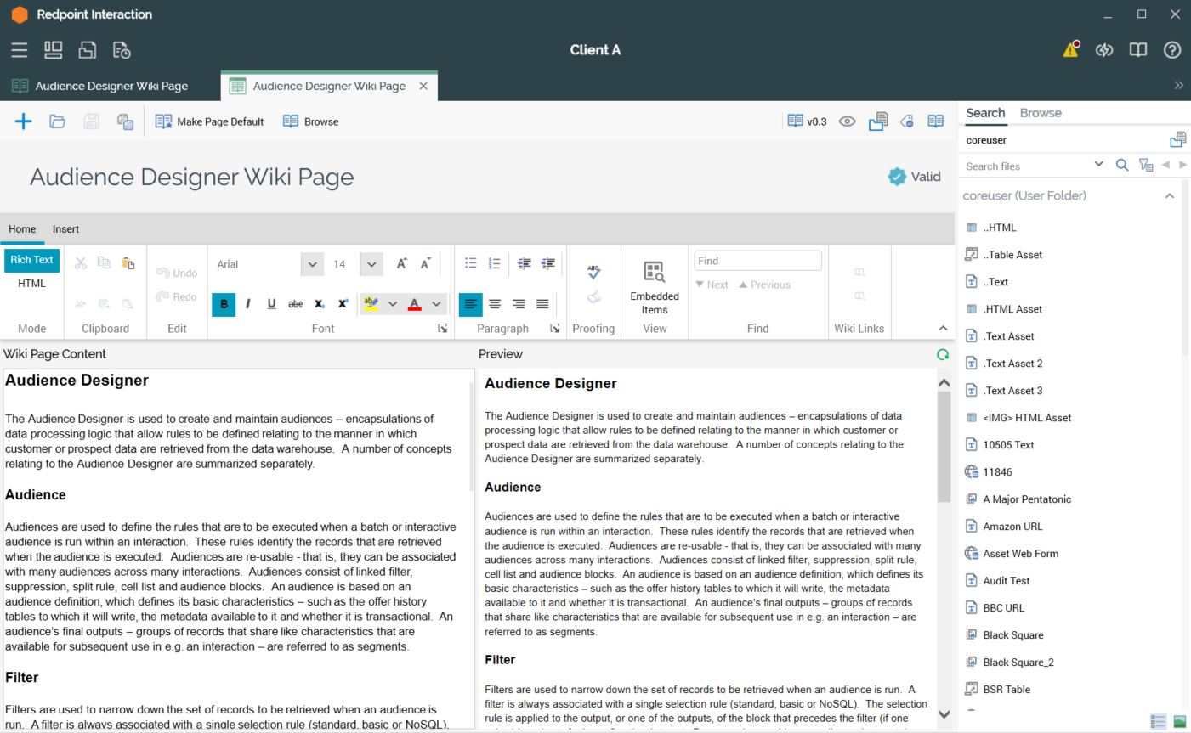
Task: Click the blue plus create new icon
Action: [24, 121]
